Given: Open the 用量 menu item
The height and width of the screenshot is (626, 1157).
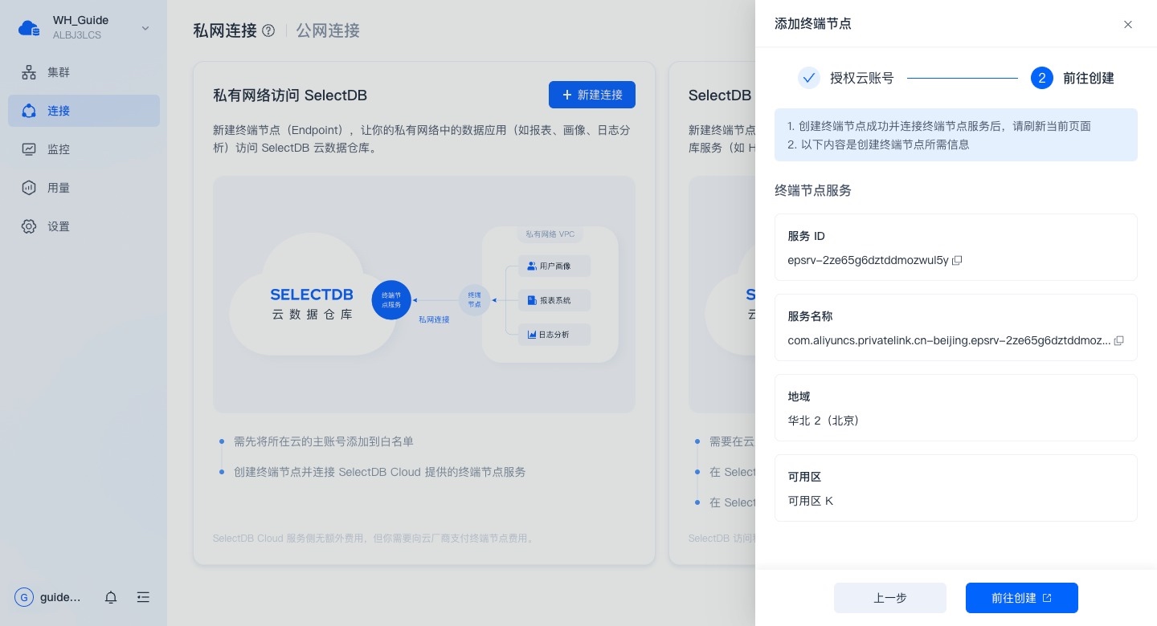Looking at the screenshot, I should [x=84, y=188].
